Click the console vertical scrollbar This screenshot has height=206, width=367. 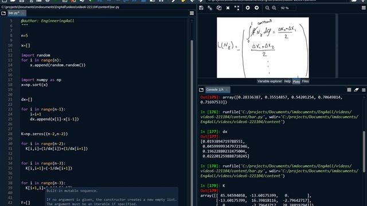[364, 152]
